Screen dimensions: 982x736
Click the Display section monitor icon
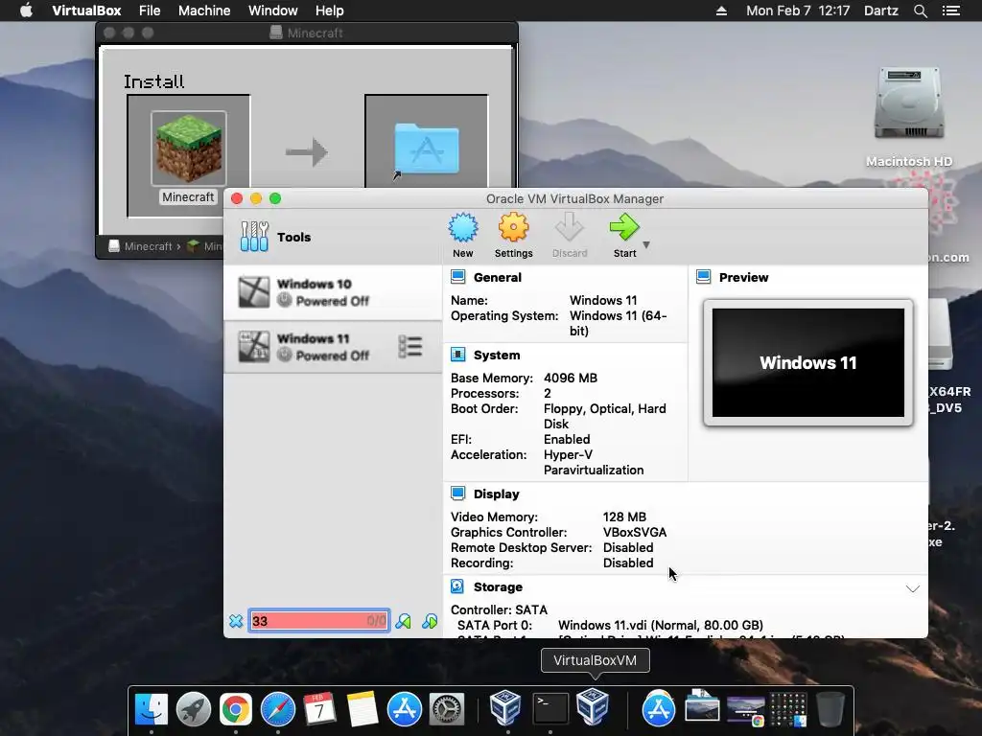tap(457, 494)
